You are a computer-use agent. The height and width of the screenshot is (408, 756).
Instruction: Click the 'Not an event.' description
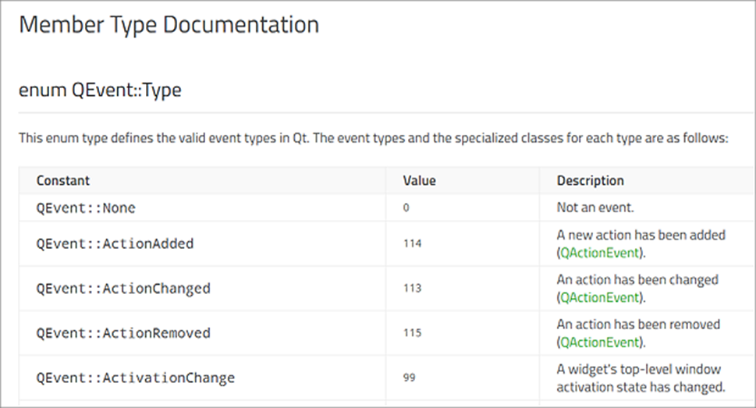click(x=595, y=208)
